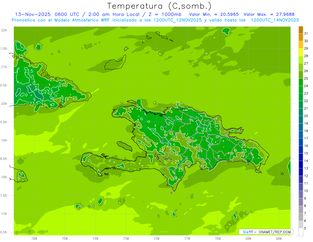The width and height of the screenshot is (313, 242).
Task: Click the "74W" longitude axis label
Action: [x=95, y=238]
